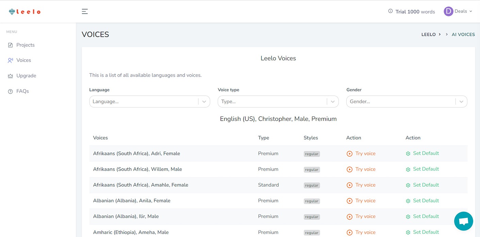Try voice for Willem, Male

(361, 169)
